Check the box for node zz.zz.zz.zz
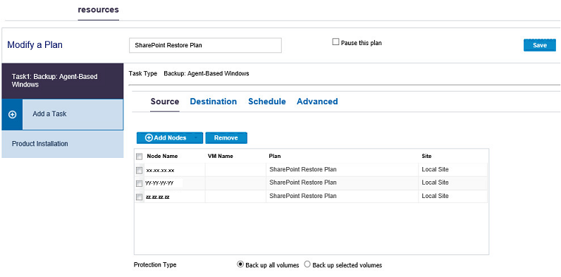The width and height of the screenshot is (561, 277). [139, 197]
